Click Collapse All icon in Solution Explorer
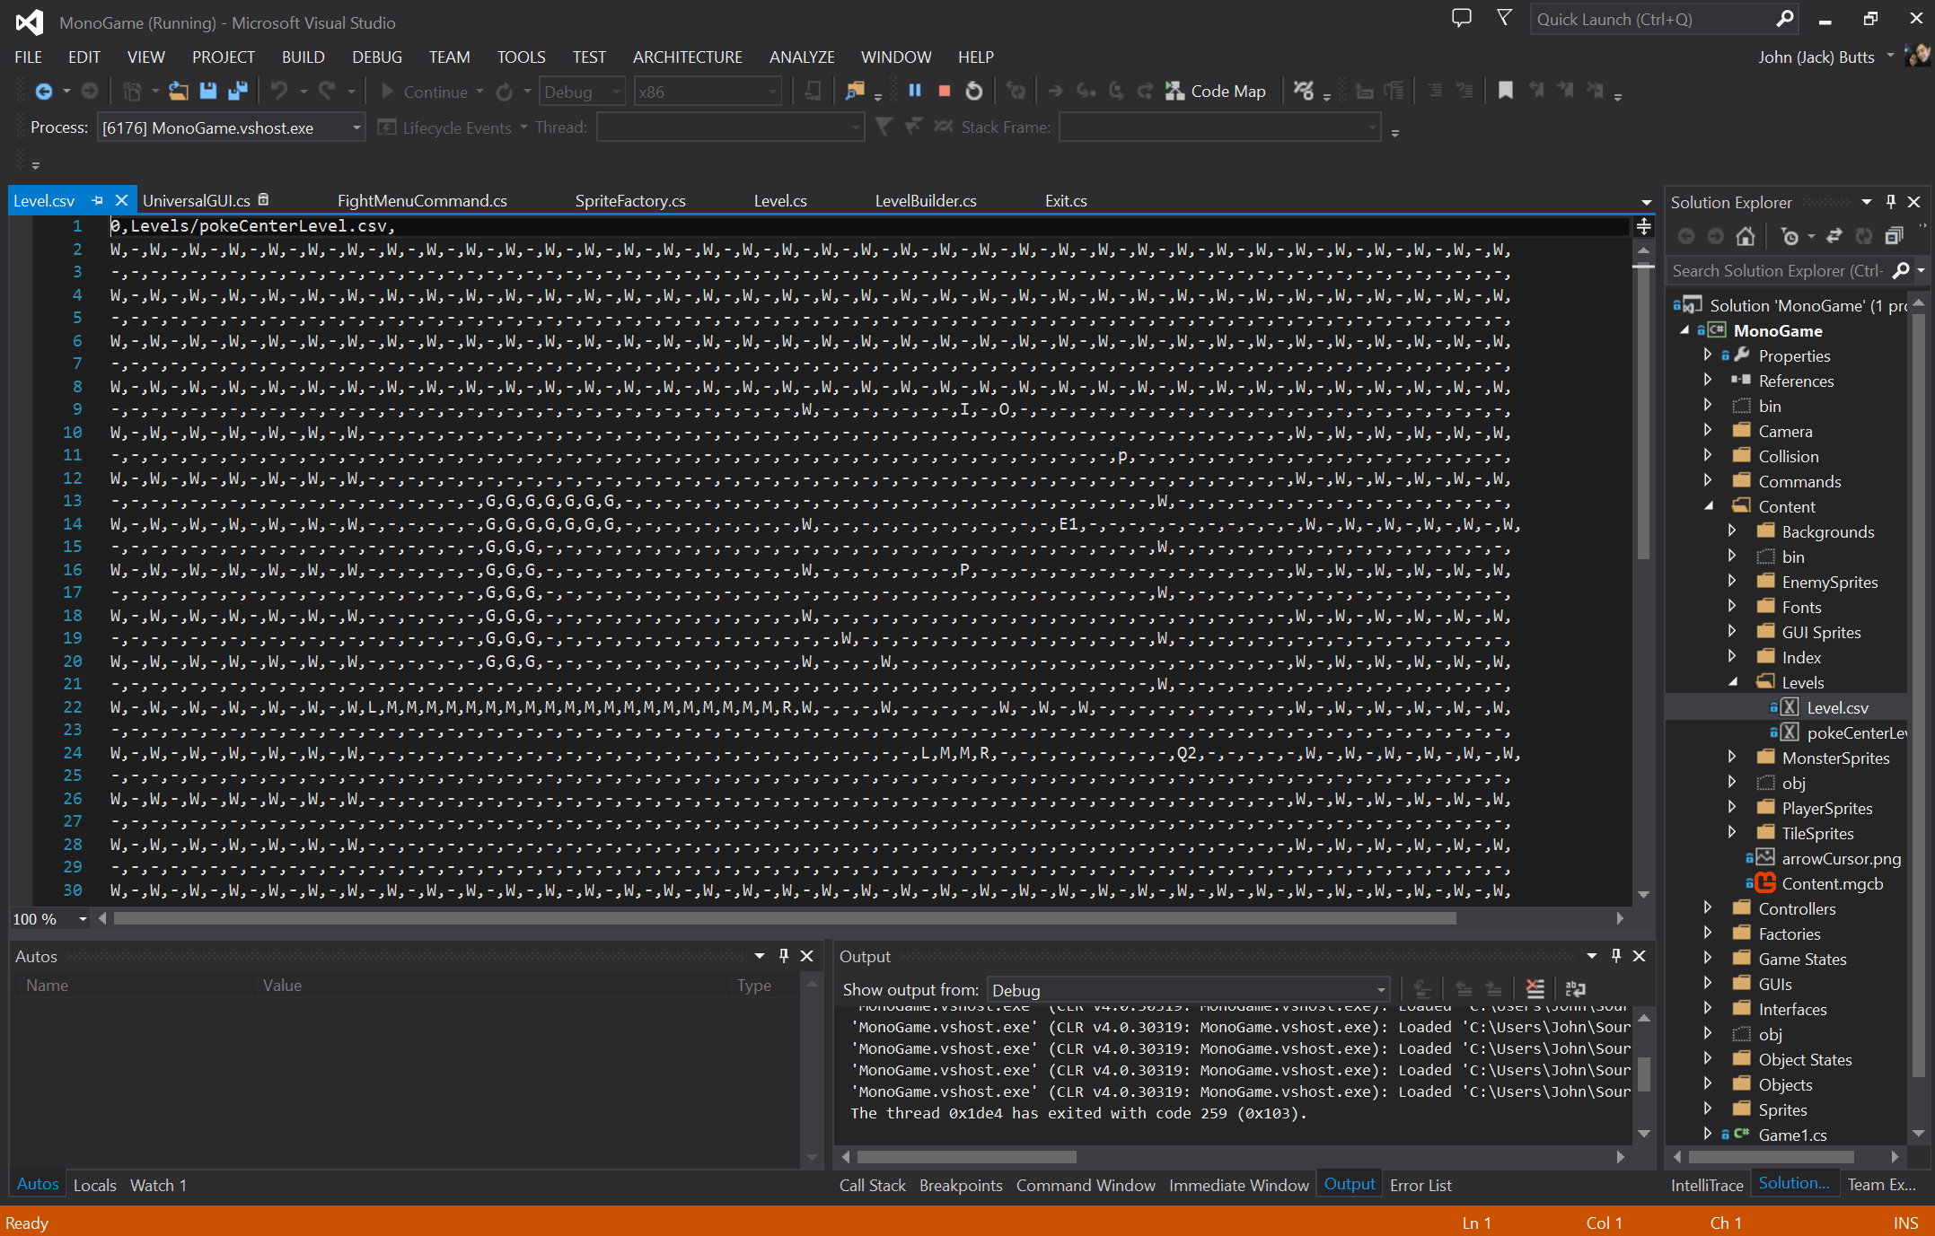This screenshot has width=1935, height=1236. pyautogui.click(x=1894, y=236)
